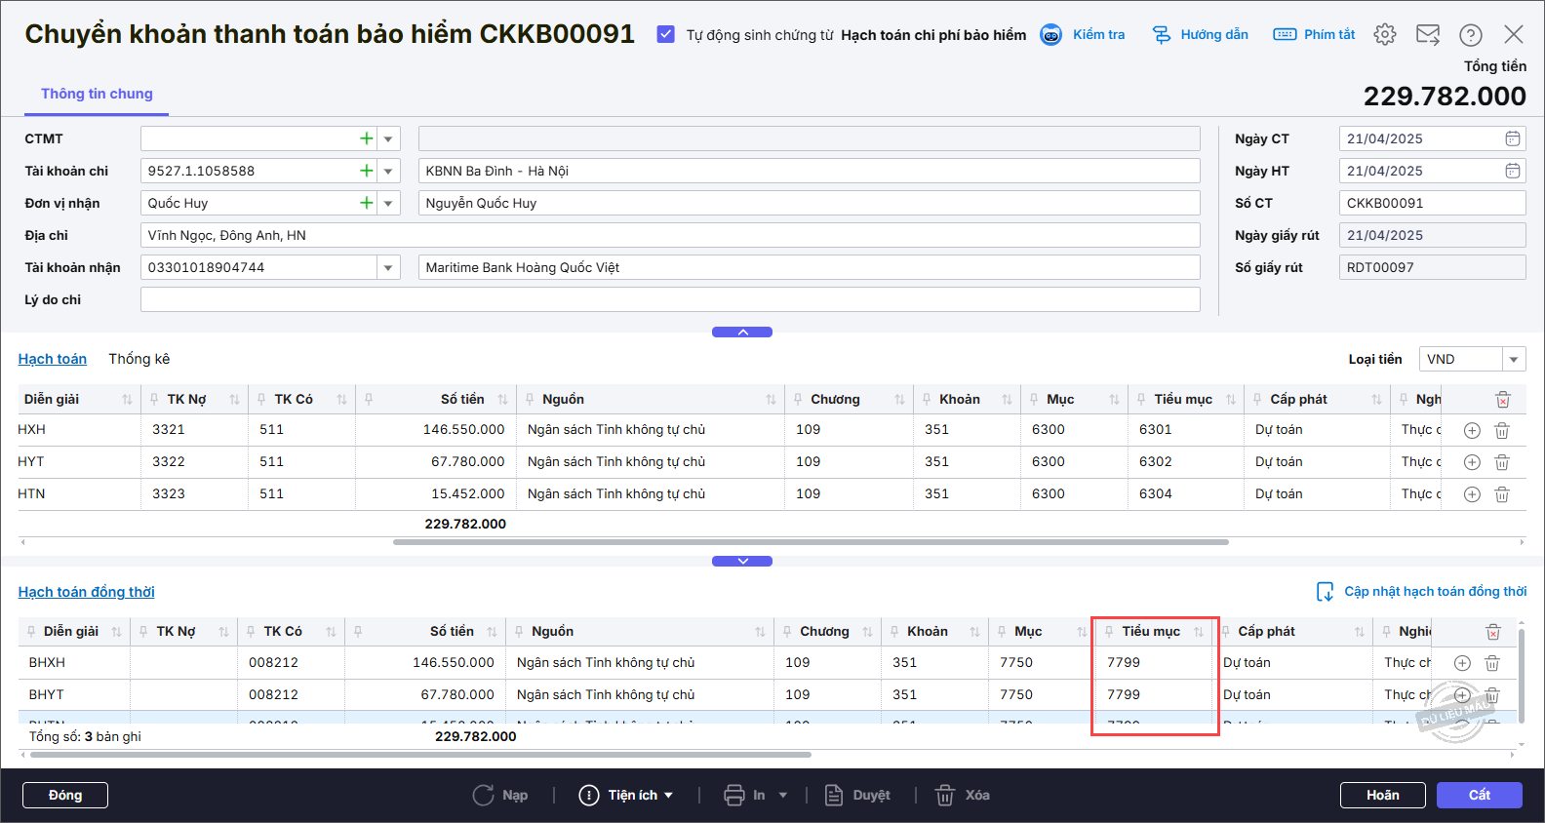1545x823 pixels.
Task: Click the Đóng button
Action: [x=65, y=796]
